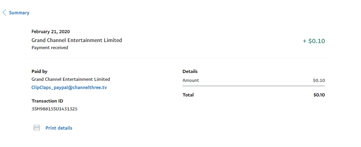The height and width of the screenshot is (147, 361).
Task: Click the back chevron arrow icon
Action: pyautogui.click(x=4, y=13)
